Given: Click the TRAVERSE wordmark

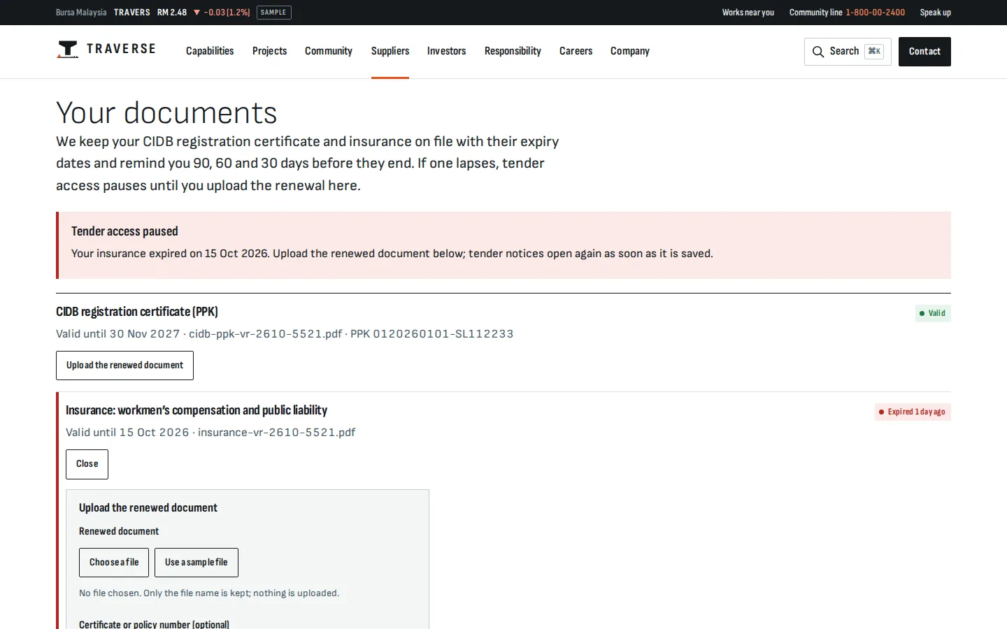Looking at the screenshot, I should [x=121, y=49].
